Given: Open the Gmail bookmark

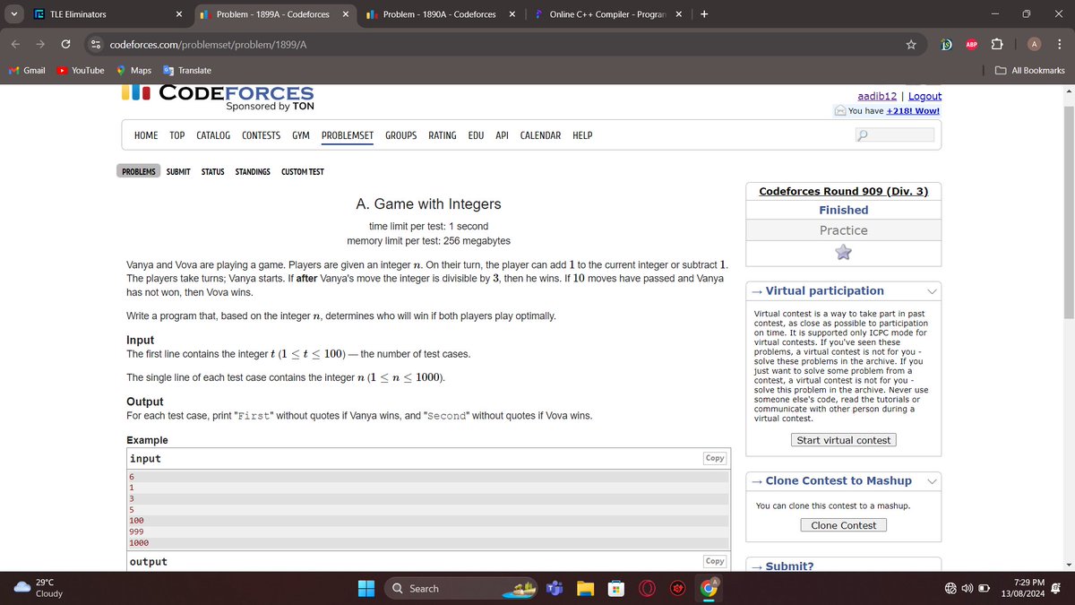Looking at the screenshot, I should tap(27, 70).
